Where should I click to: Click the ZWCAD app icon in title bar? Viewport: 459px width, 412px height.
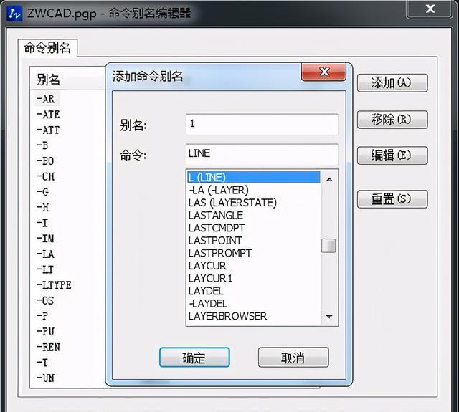14,14
